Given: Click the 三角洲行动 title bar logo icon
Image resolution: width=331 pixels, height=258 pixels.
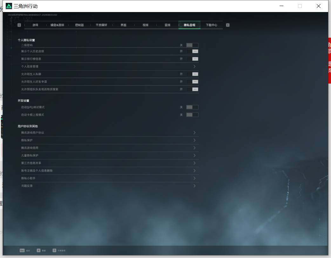Looking at the screenshot, I should (x=9, y=6).
